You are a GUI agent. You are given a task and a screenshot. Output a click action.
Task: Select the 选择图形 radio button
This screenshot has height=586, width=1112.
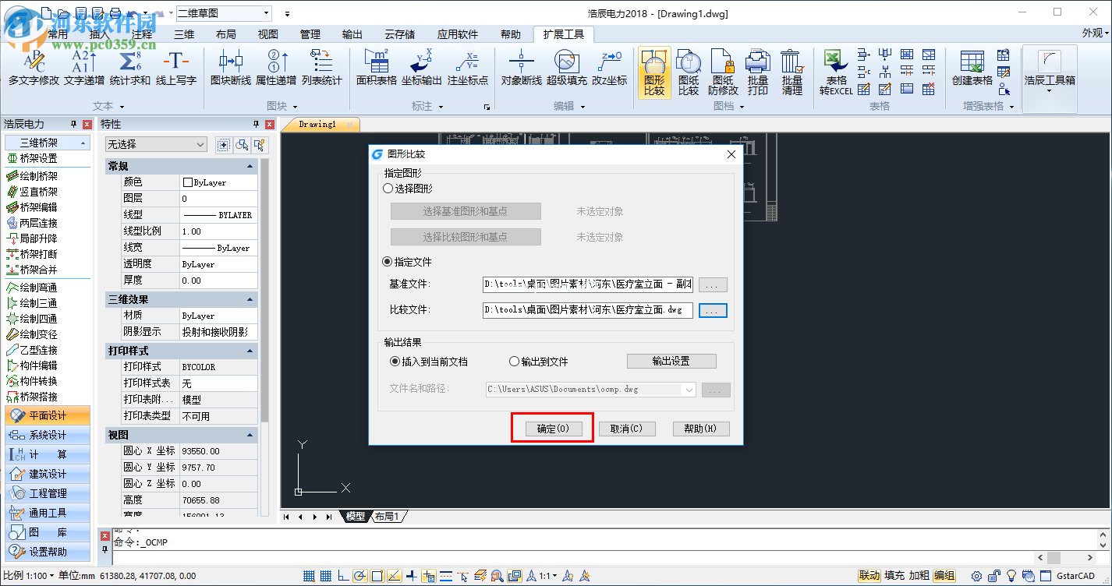click(x=388, y=189)
